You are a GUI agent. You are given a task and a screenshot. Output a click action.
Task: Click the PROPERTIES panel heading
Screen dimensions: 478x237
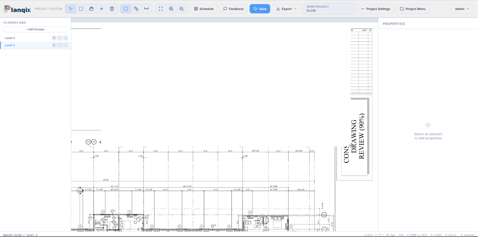click(x=394, y=24)
